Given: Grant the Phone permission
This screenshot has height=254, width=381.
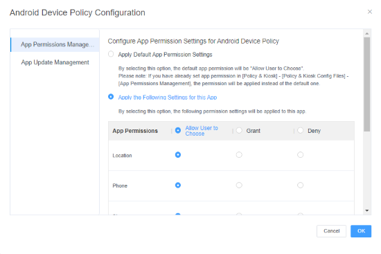Looking at the screenshot, I should pyautogui.click(x=239, y=185).
